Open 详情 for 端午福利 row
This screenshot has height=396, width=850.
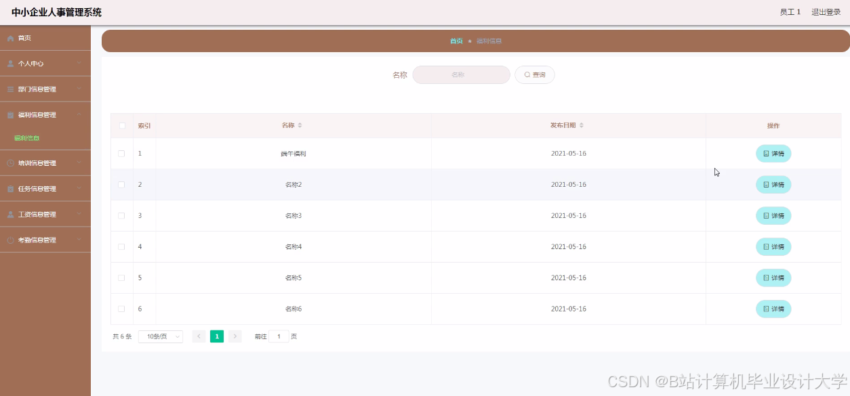coord(773,154)
